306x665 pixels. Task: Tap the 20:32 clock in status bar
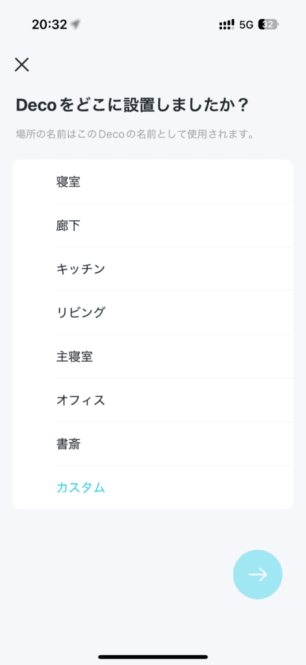point(49,25)
